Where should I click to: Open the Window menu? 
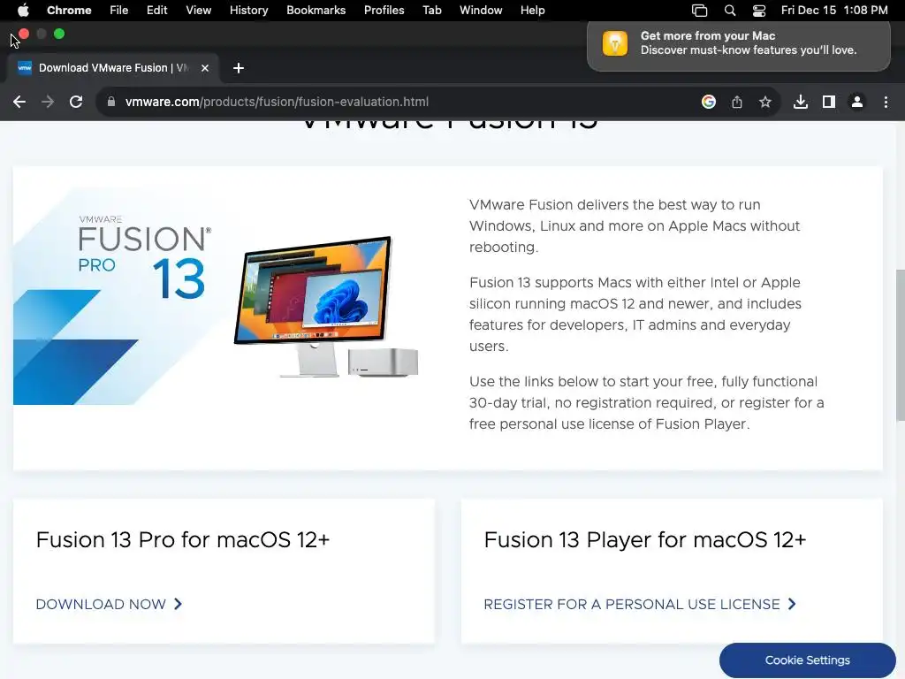tap(481, 10)
